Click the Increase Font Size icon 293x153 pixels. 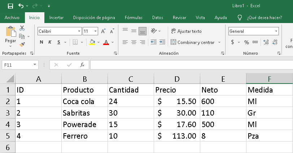pos(103,31)
